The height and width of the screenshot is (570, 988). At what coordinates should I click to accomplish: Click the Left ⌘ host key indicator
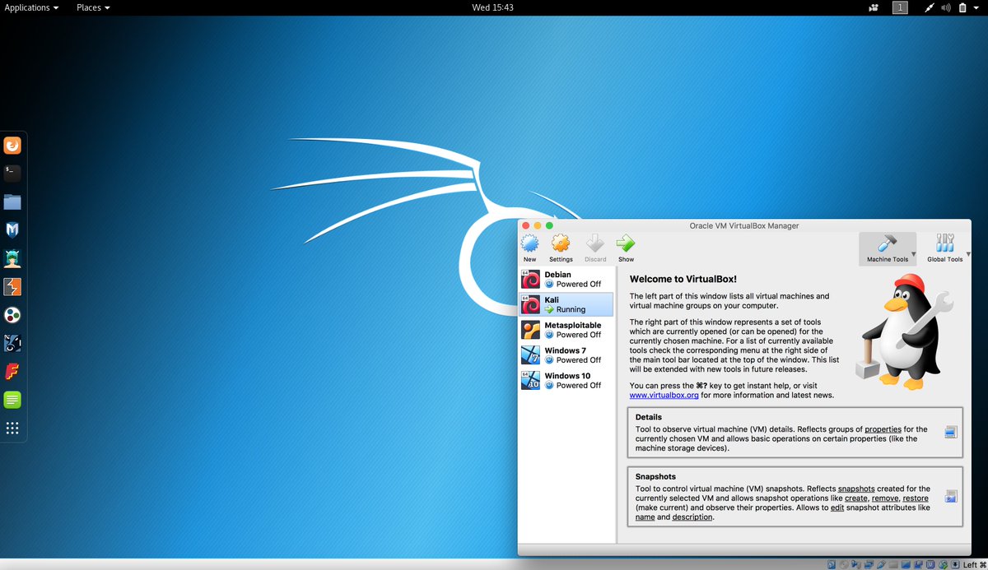click(975, 564)
